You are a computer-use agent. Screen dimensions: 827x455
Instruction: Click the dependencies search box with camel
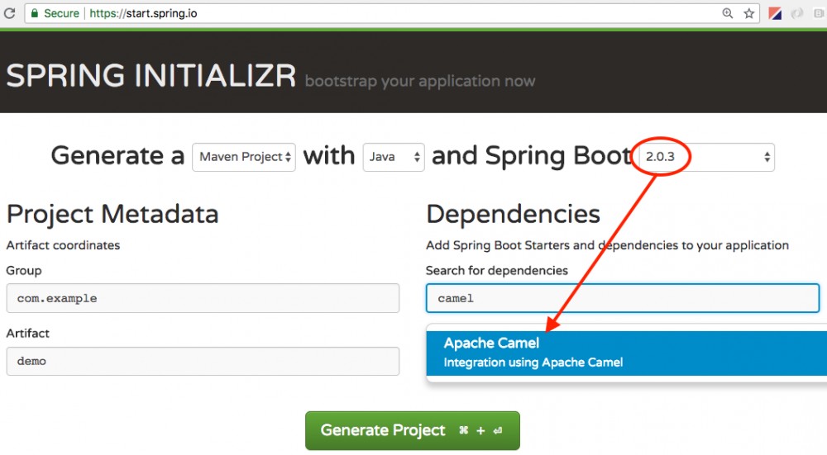623,298
